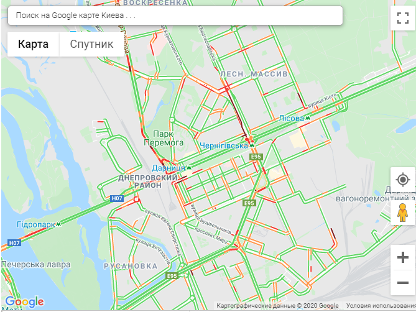Open the Условия использования link
Viewport: 416px width, 312px height.
[381, 306]
